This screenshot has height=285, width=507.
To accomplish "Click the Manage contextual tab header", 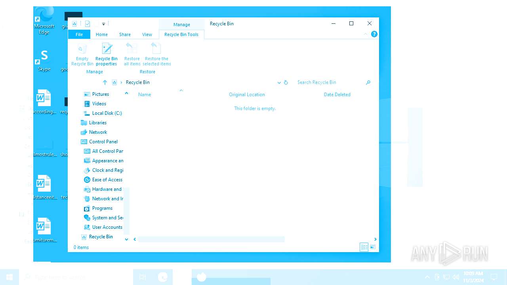I will [x=182, y=25].
